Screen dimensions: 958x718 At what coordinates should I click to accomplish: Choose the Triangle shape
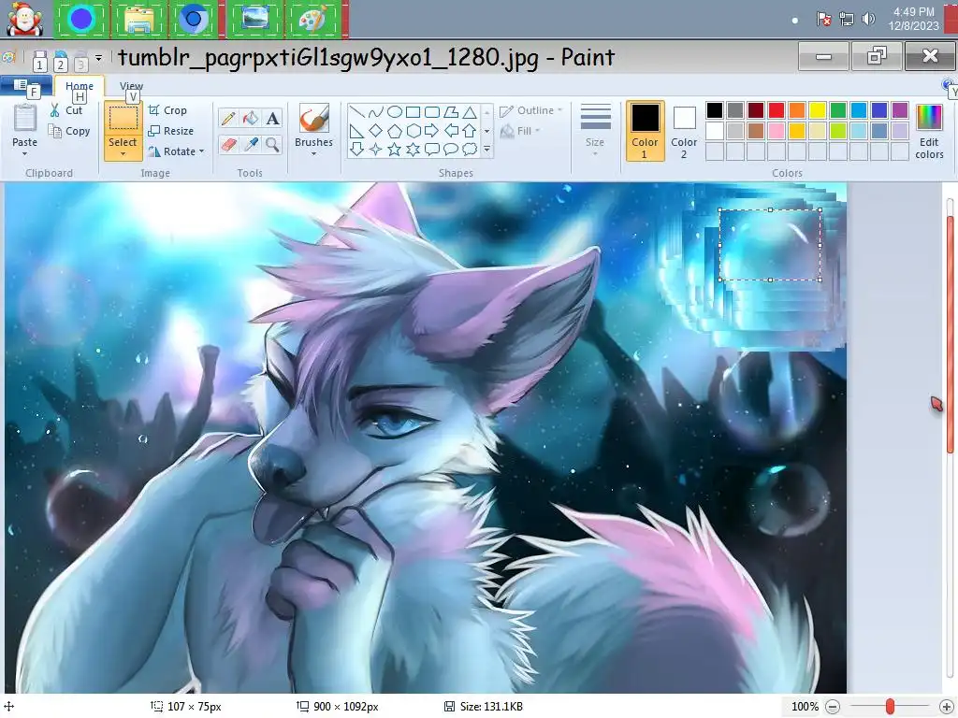(x=470, y=112)
